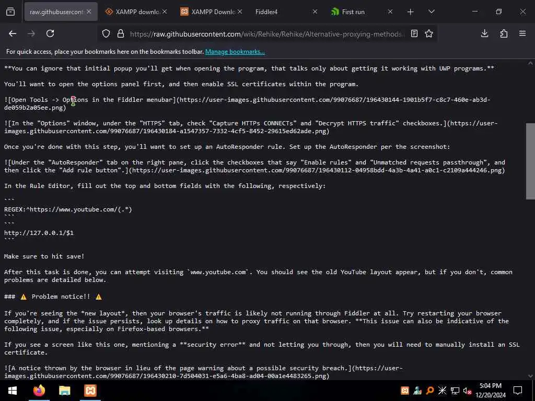Click "**You can ignore that initial popup" line
535x401 pixels.
pos(249,68)
